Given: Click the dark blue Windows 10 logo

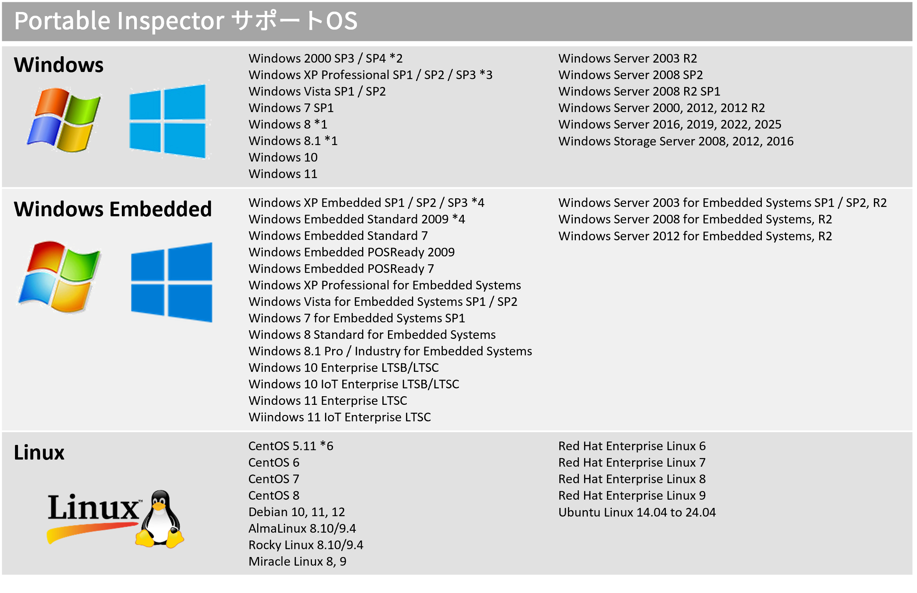Looking at the screenshot, I should [x=171, y=282].
